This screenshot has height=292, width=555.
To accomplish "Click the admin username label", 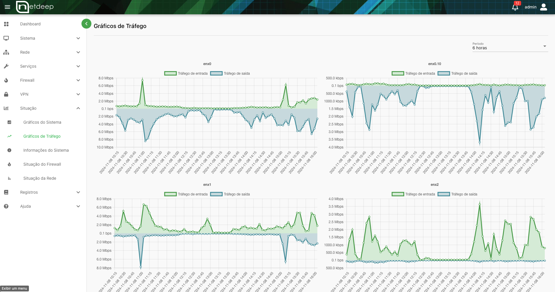I will coord(530,7).
